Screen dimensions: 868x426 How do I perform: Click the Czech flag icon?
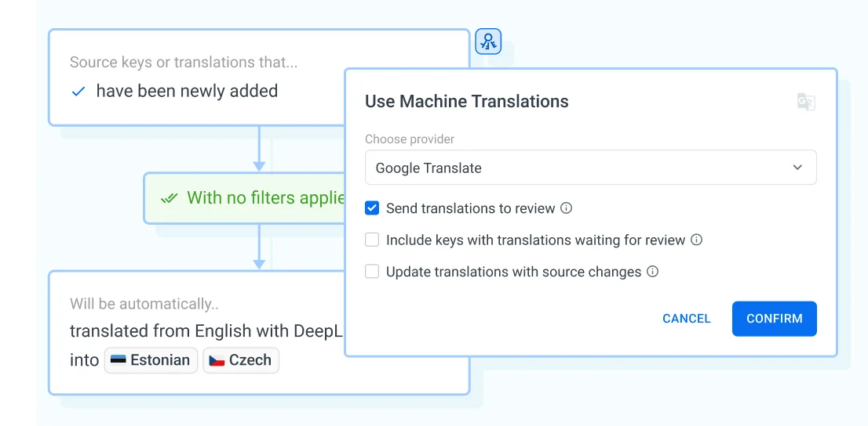point(217,360)
